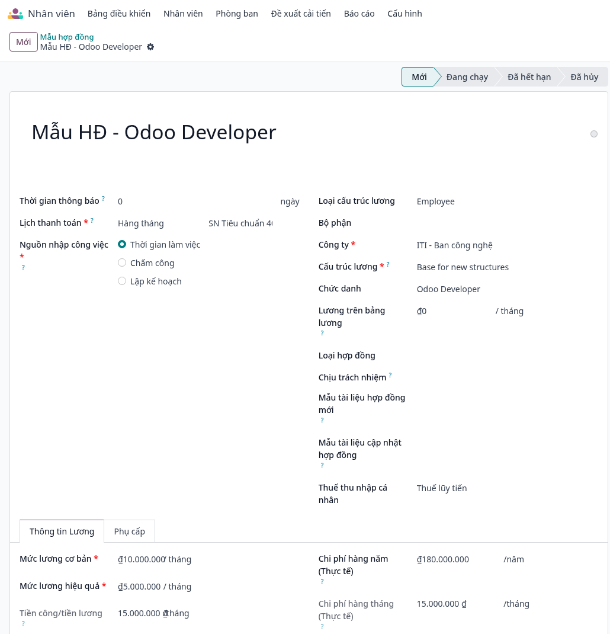Open the SN Tiêu chuẩn working schedule dropdown

[x=240, y=223]
